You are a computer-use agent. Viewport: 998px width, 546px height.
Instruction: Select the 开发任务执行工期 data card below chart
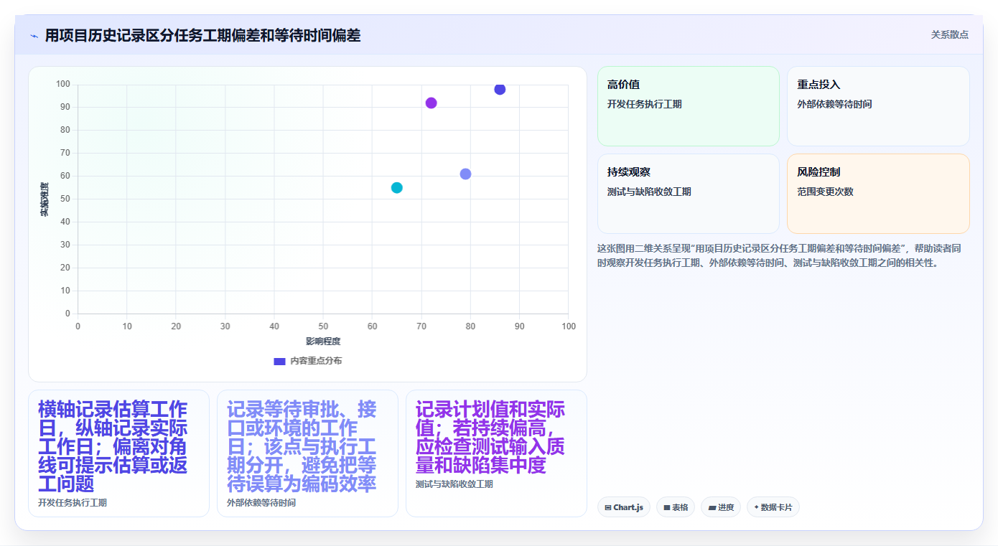click(x=118, y=453)
